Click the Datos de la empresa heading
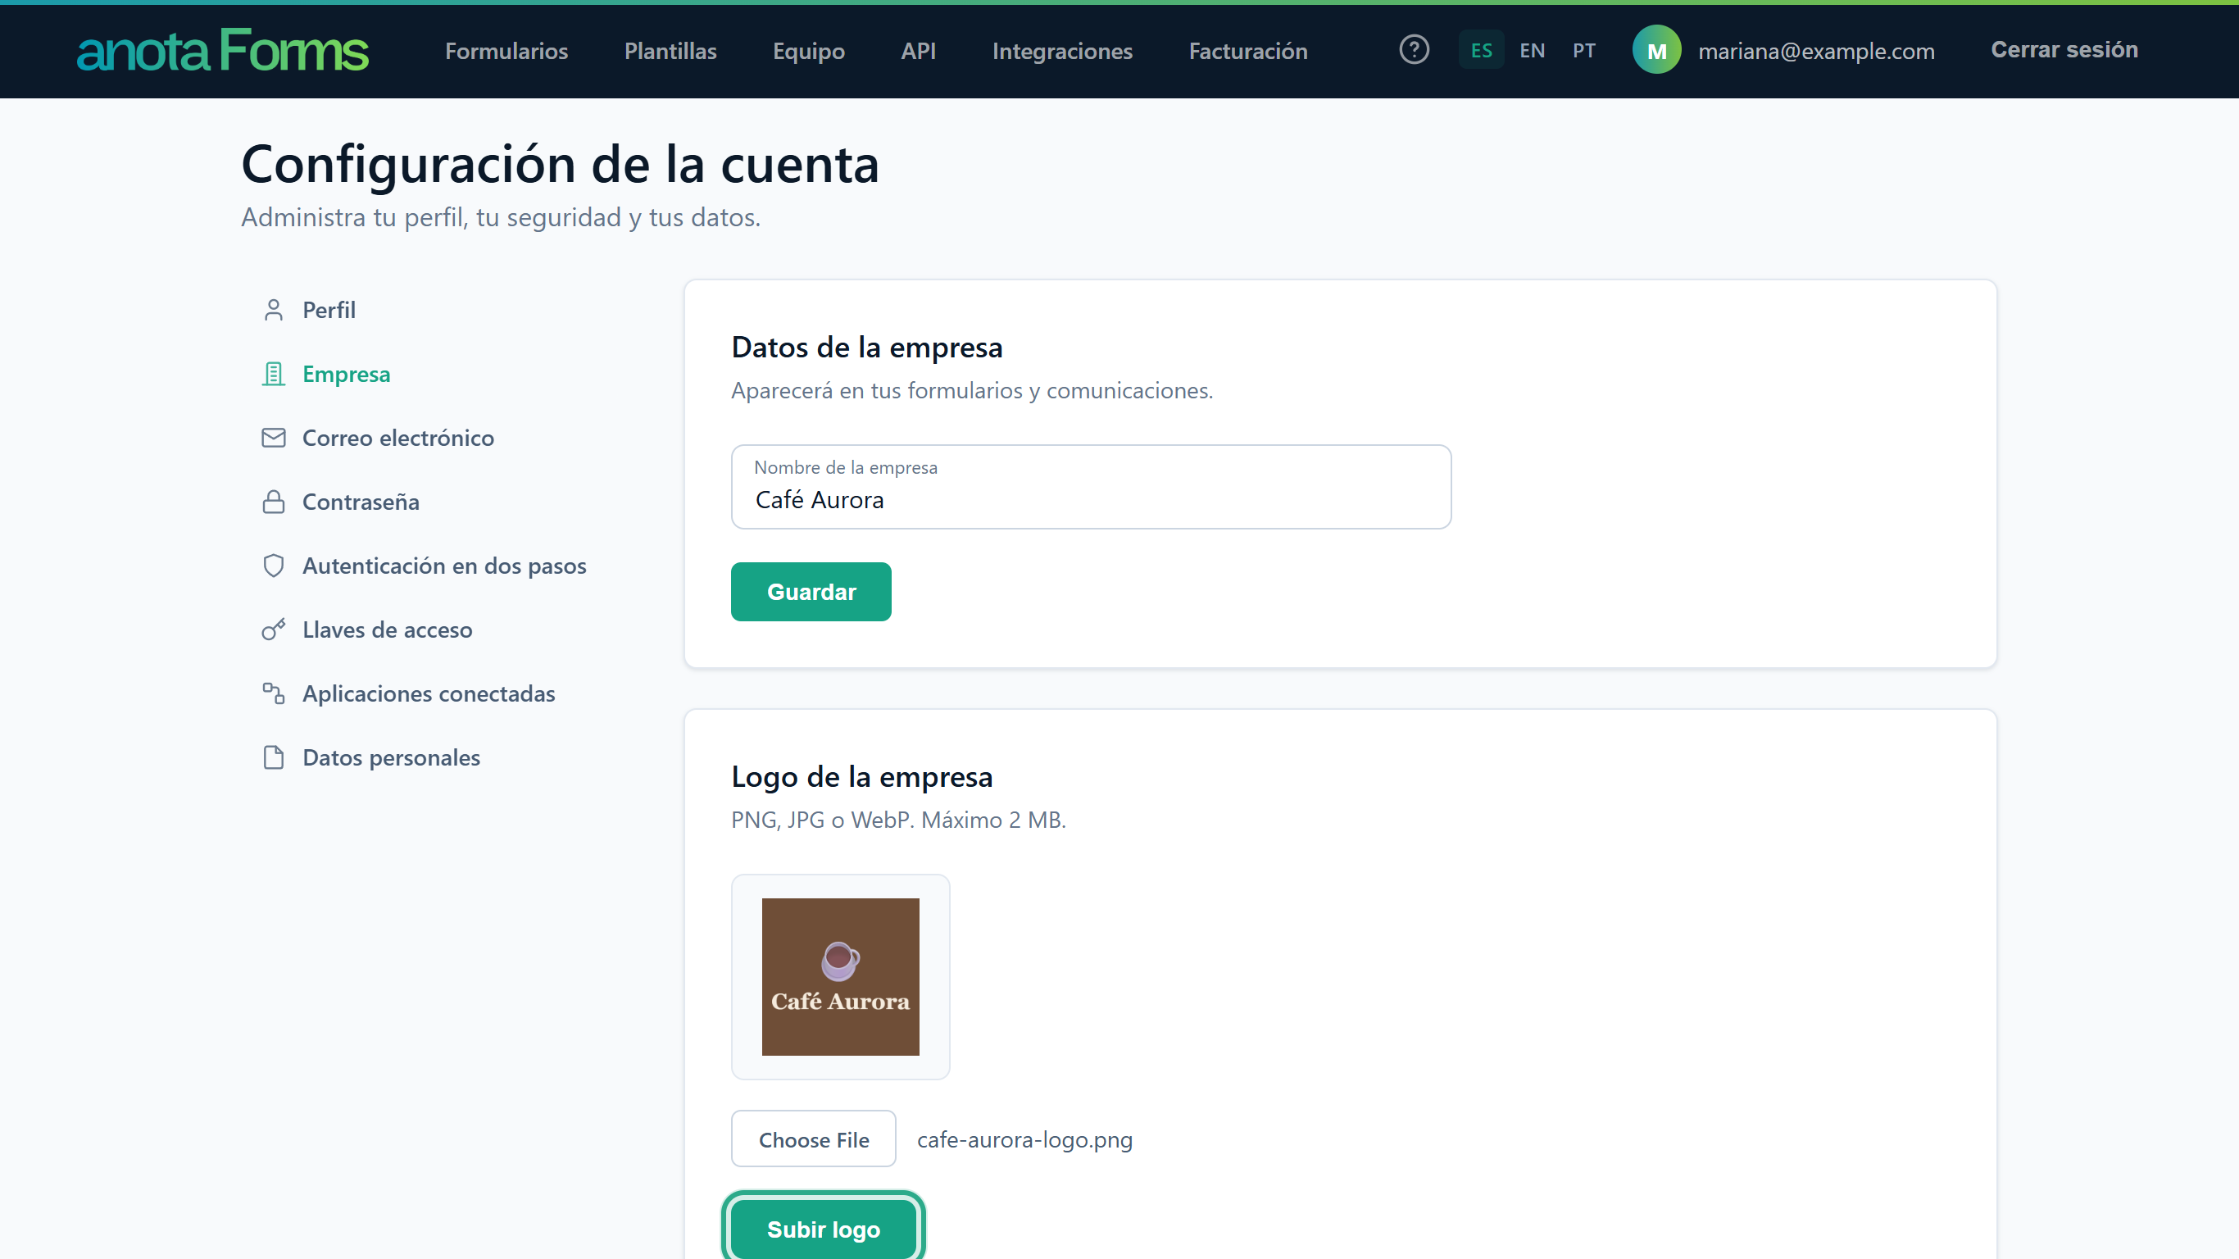 pos(866,347)
